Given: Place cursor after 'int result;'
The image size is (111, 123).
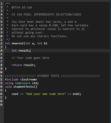Looking at the screenshot, I should 30,51.
